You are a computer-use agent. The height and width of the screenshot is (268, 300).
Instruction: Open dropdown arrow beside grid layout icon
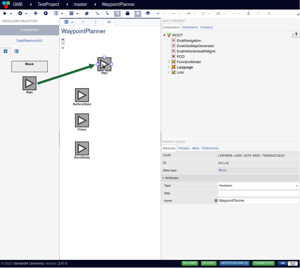click(x=77, y=13)
